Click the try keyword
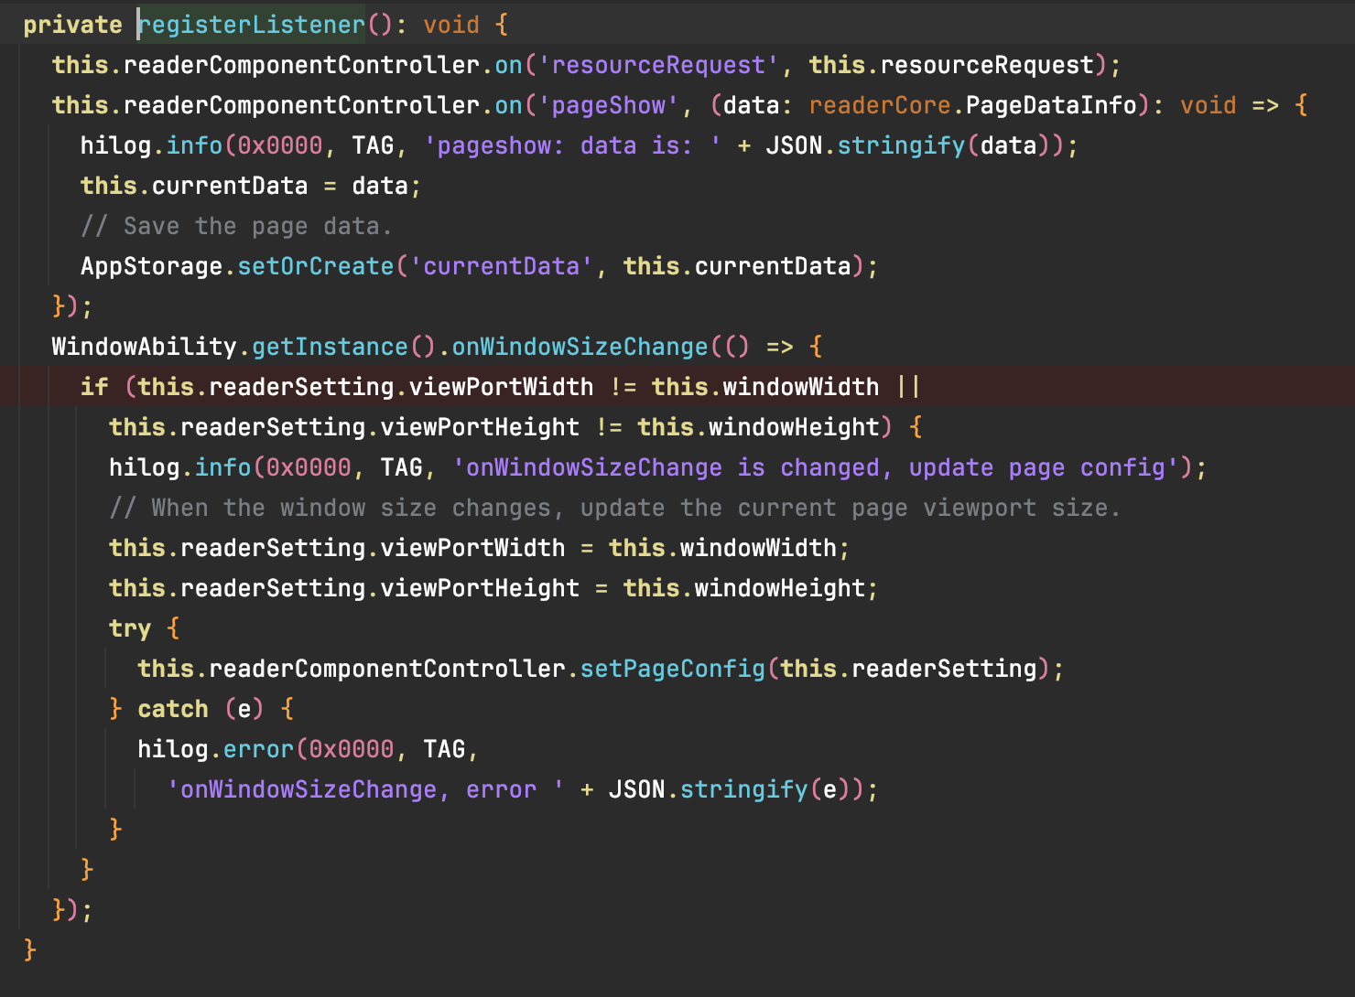This screenshot has height=997, width=1355. 129,628
